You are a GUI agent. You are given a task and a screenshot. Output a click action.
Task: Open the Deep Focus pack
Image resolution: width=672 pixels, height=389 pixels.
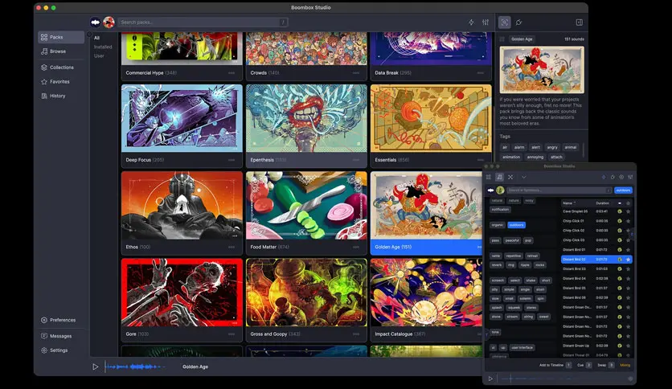pyautogui.click(x=182, y=125)
